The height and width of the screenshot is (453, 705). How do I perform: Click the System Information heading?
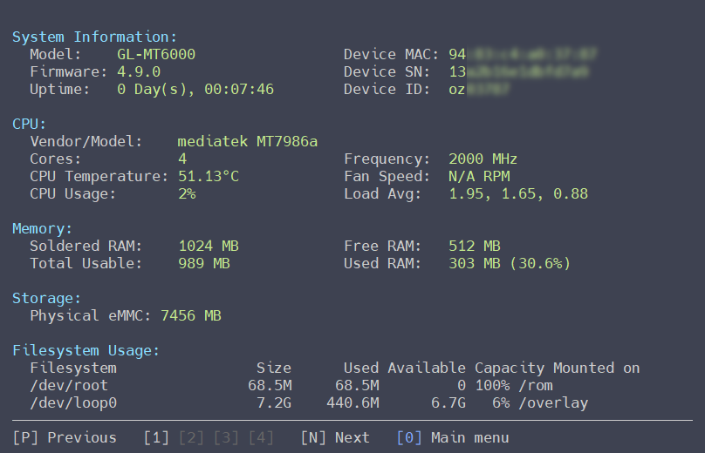(94, 37)
